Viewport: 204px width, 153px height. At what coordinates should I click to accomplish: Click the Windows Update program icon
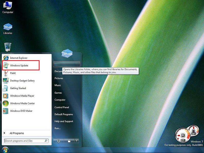coord(6,66)
